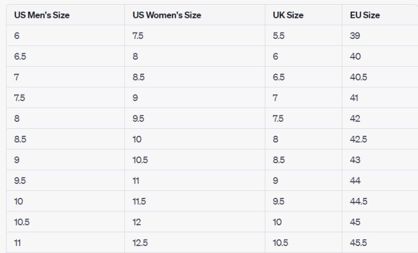Select EU size 40.5 cell

(358, 77)
